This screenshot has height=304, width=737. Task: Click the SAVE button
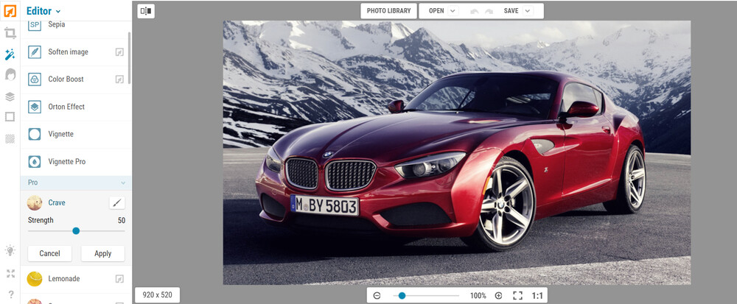point(511,11)
